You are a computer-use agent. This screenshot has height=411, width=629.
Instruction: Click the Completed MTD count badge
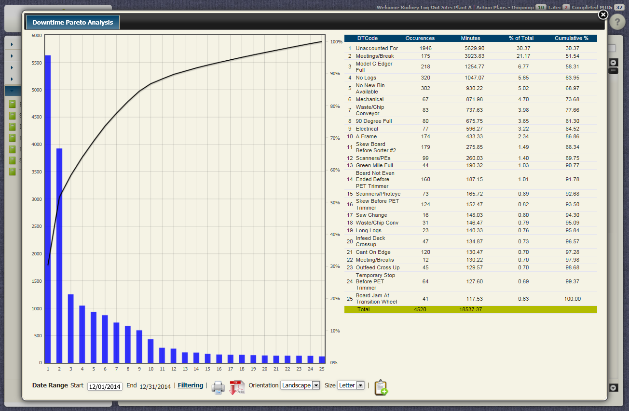tap(619, 7)
